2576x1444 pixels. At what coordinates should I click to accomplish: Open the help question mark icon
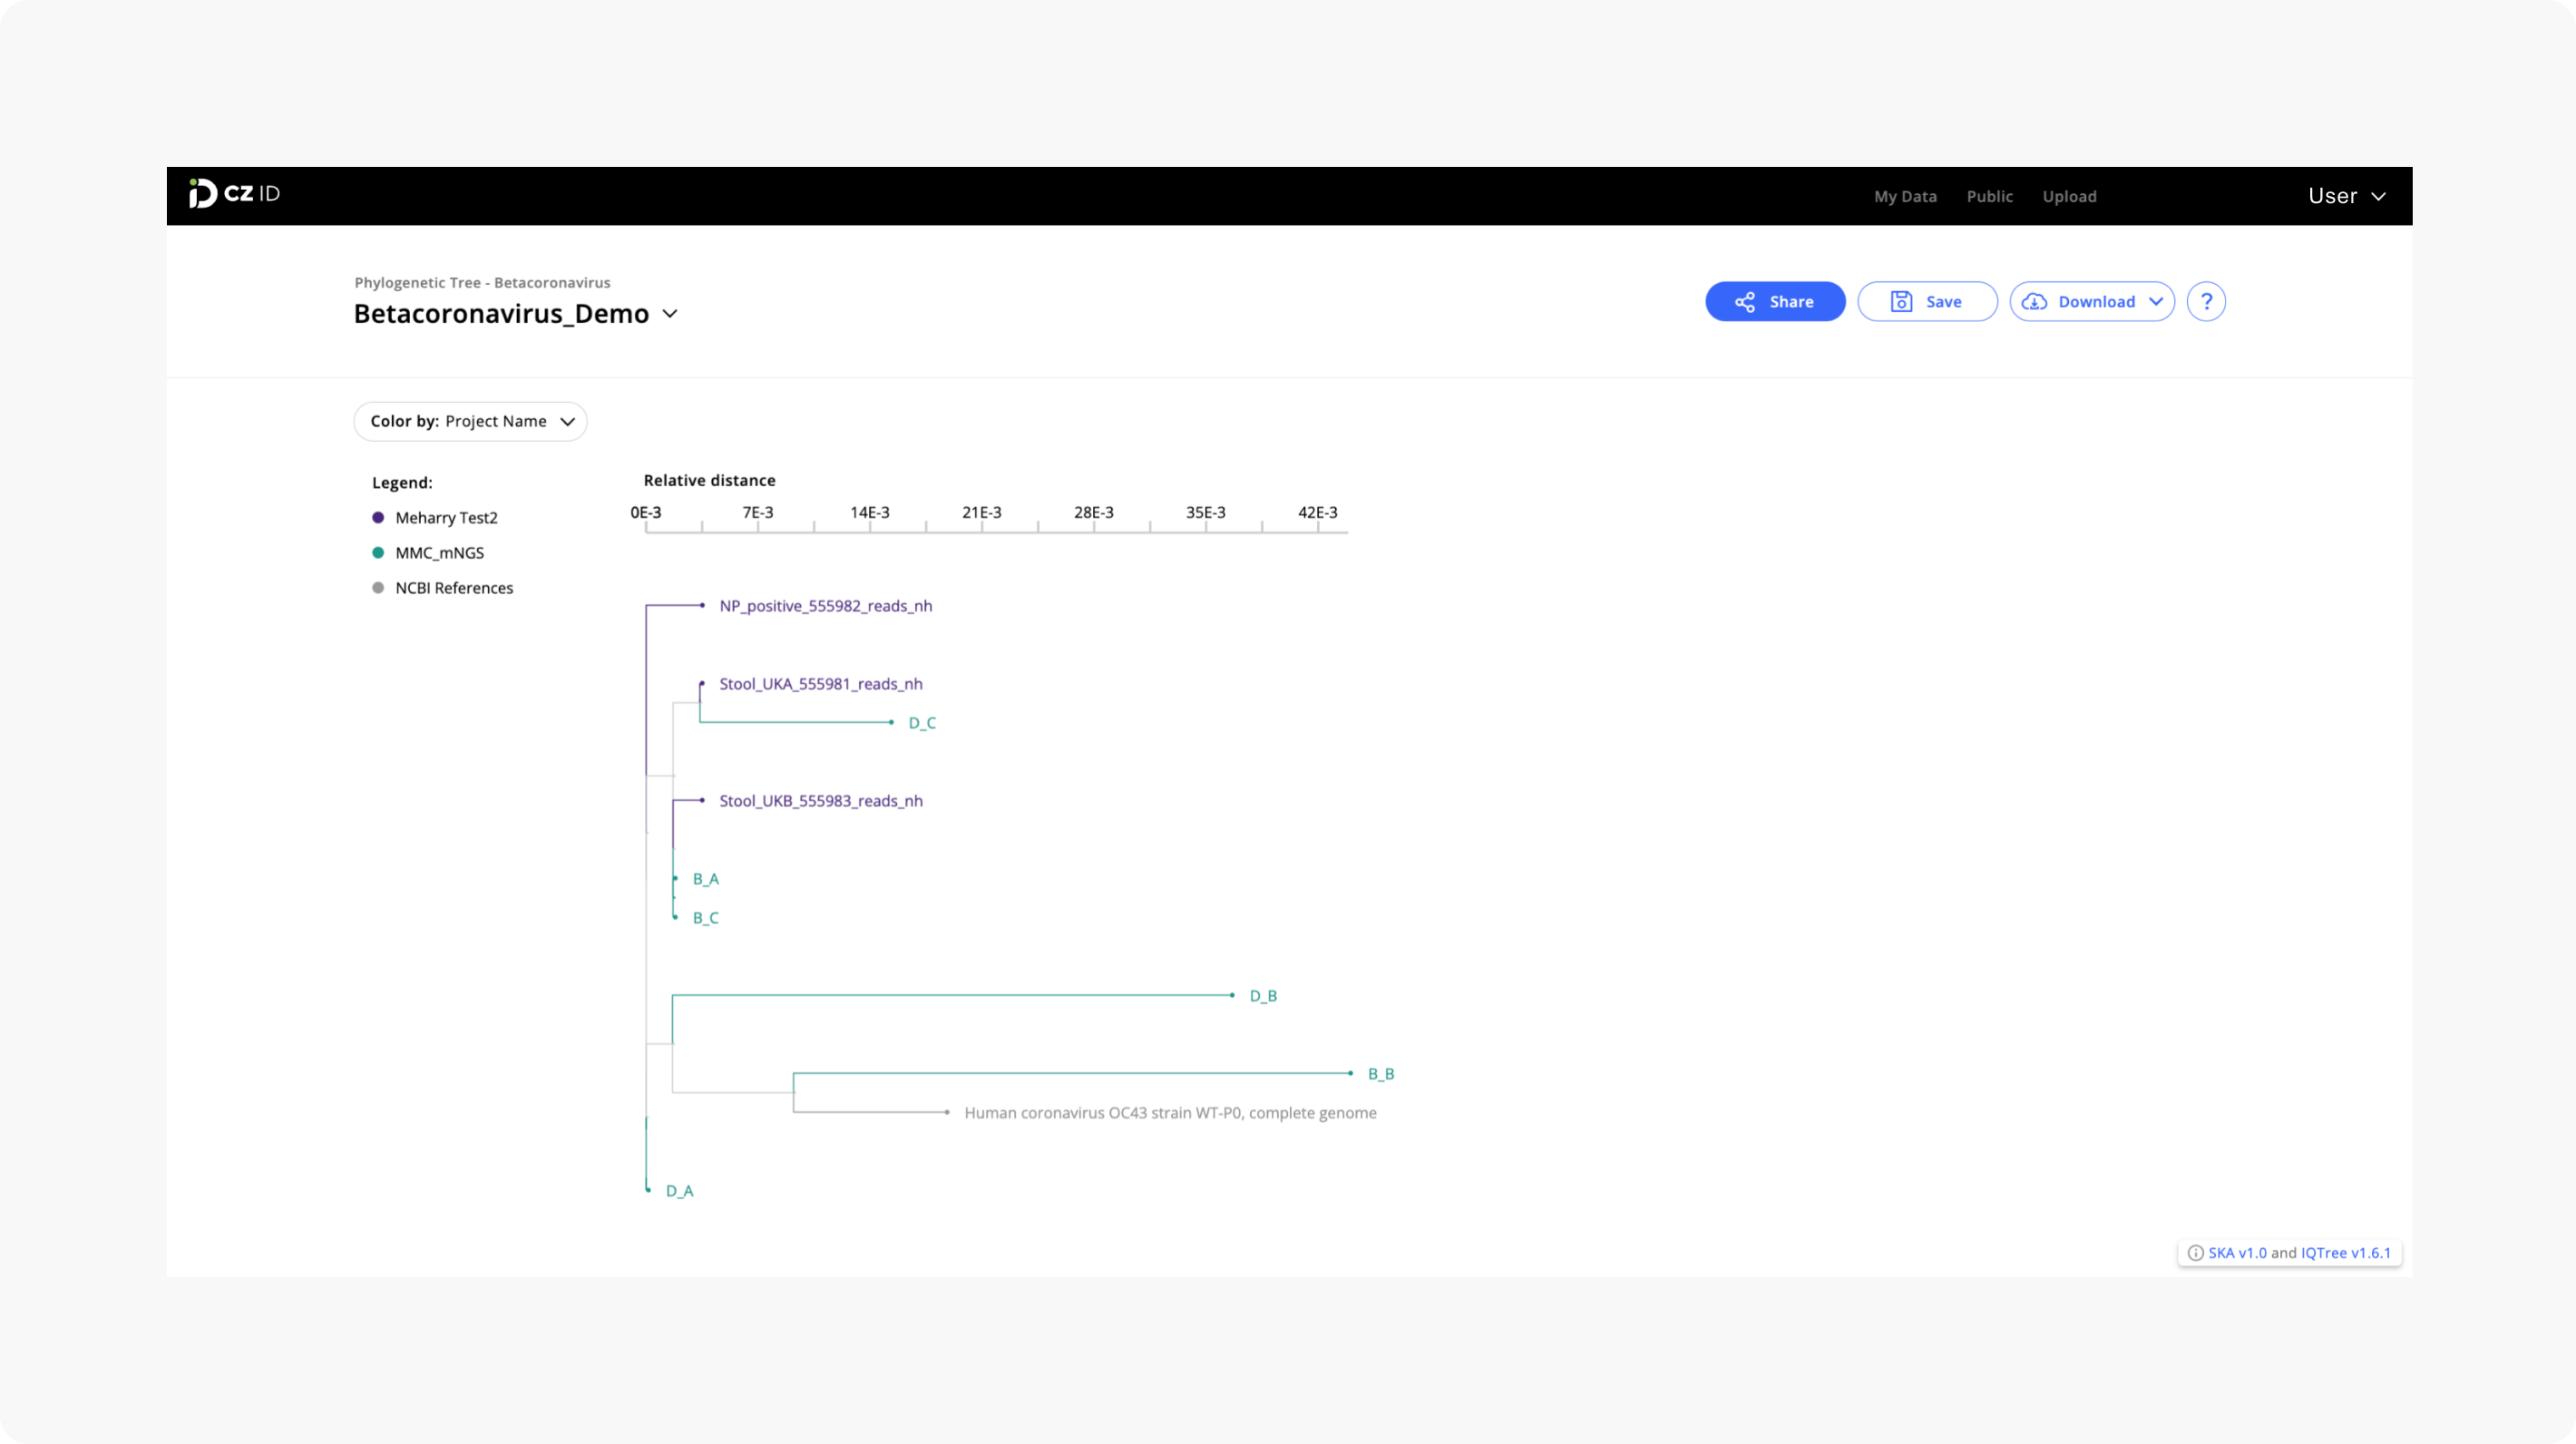coord(2206,301)
